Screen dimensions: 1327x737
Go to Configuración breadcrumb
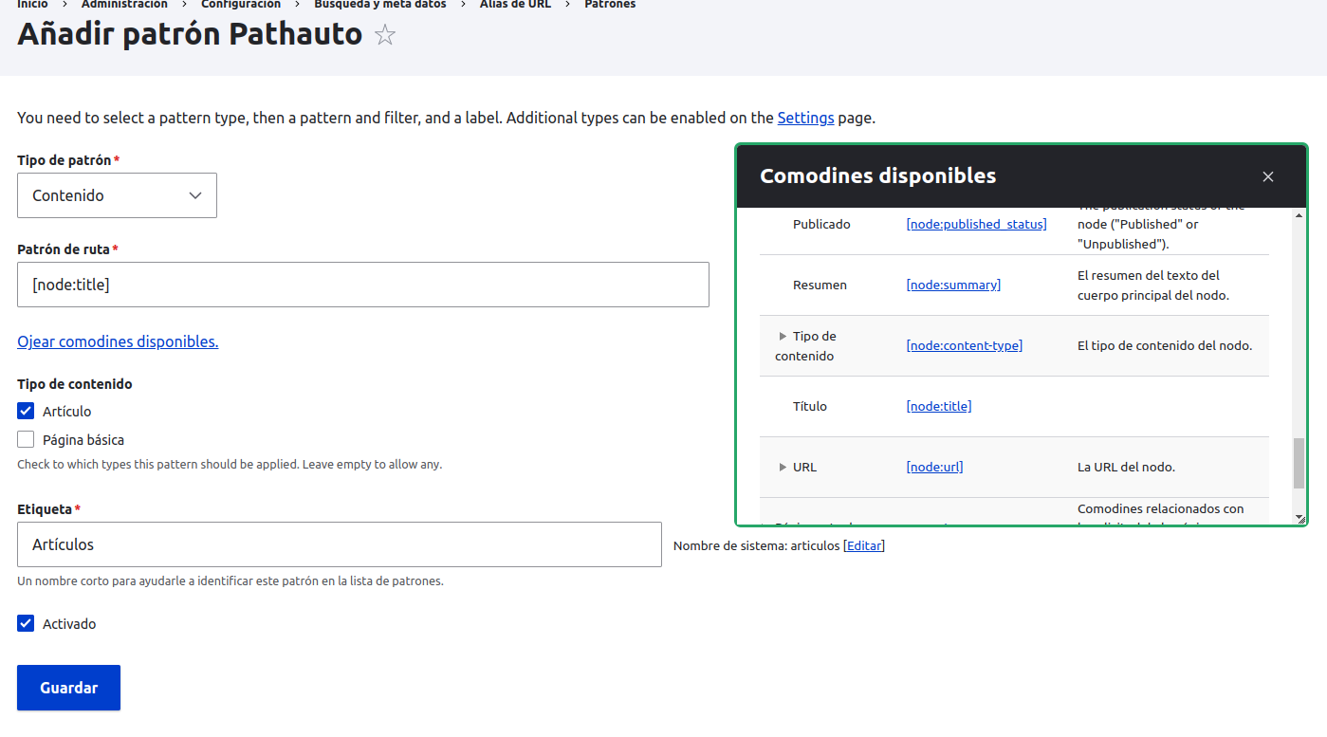(241, 5)
